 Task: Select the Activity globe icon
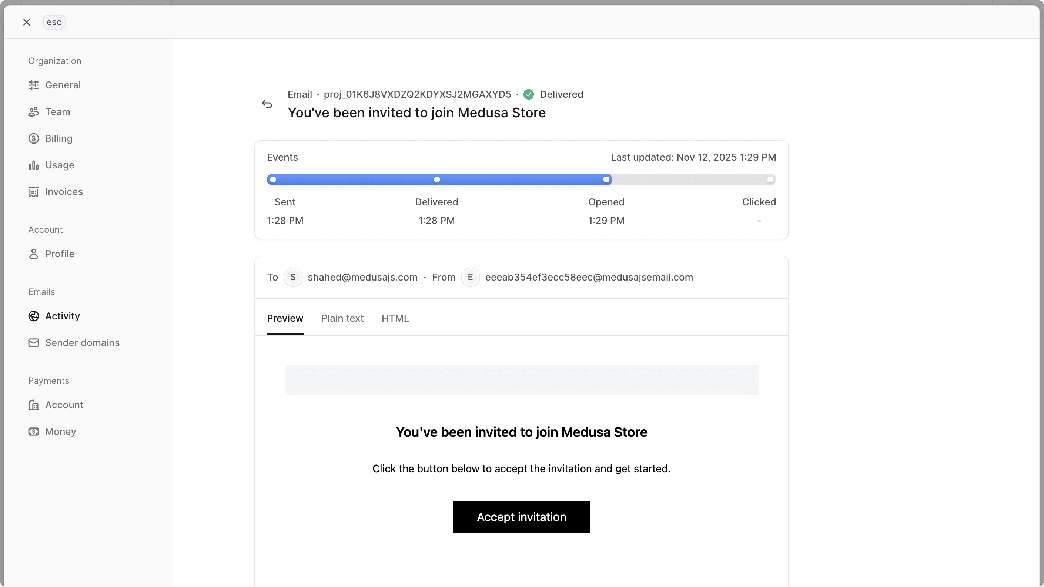(x=34, y=316)
